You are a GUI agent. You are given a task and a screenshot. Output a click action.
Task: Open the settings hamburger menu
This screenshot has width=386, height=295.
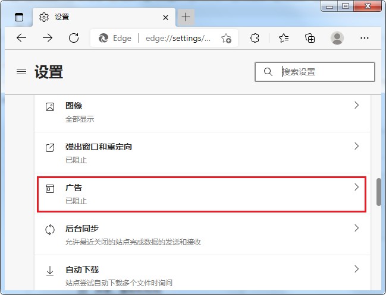point(21,72)
